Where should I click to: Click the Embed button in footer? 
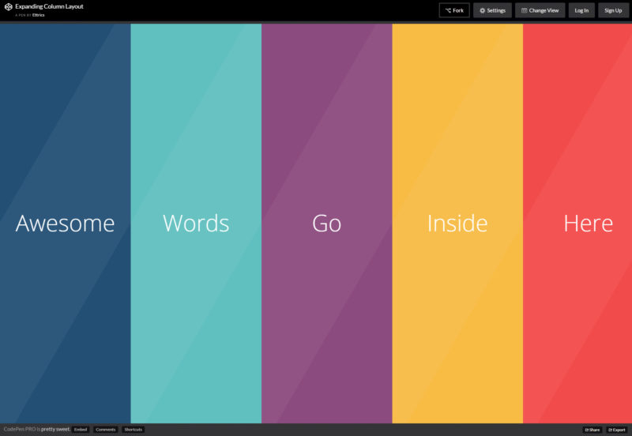tap(81, 430)
